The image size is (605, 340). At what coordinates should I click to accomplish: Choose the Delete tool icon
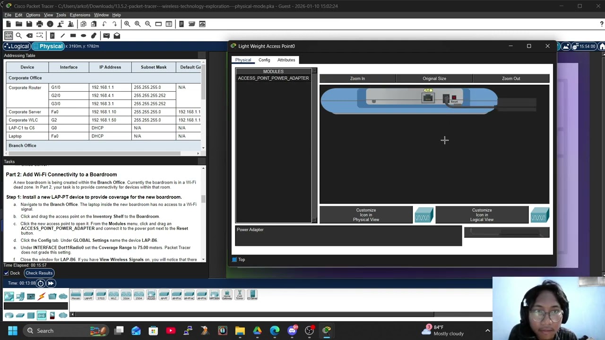click(29, 35)
